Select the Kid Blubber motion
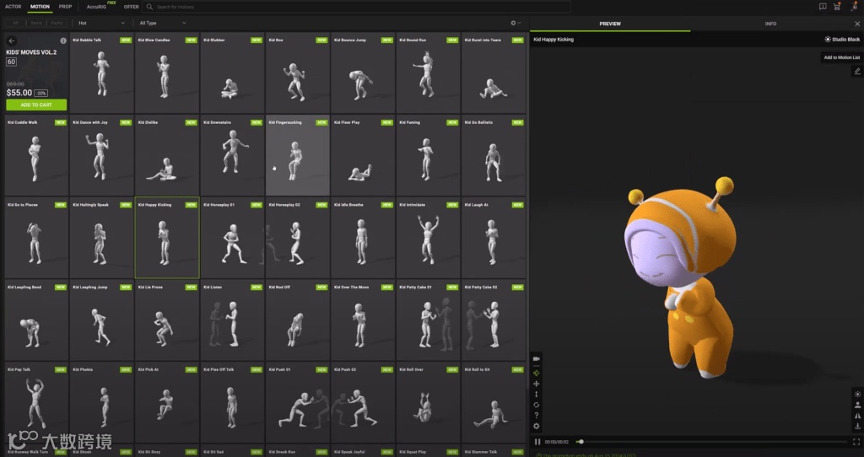Screen dimensions: 864x457 [x=233, y=73]
